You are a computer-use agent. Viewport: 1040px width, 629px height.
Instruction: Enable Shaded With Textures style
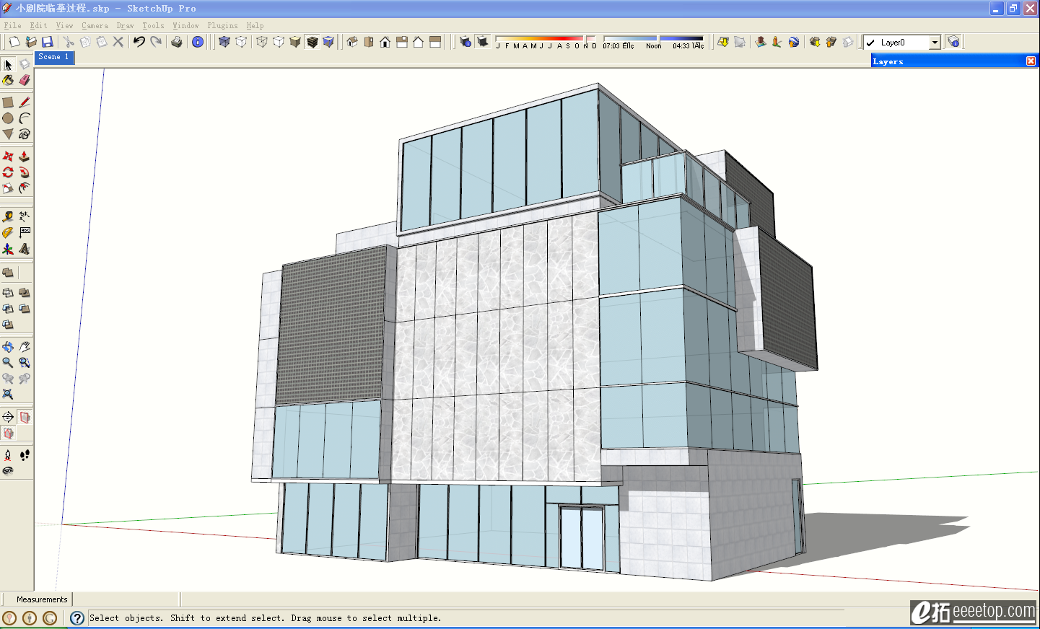pyautogui.click(x=312, y=42)
